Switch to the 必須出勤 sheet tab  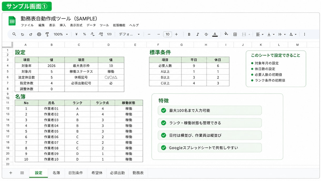tap(117, 173)
